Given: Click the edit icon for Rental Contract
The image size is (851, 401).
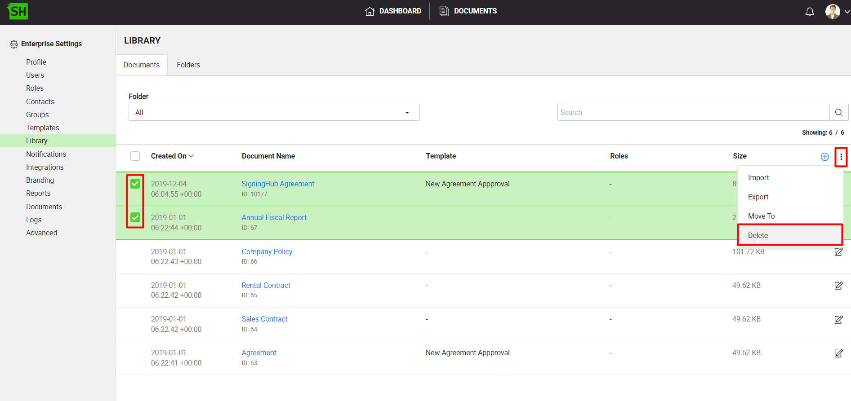Looking at the screenshot, I should [x=838, y=286].
